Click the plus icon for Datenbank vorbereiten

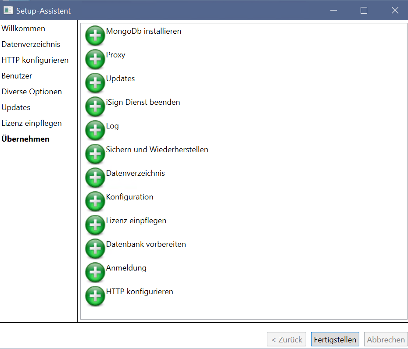pos(95,249)
